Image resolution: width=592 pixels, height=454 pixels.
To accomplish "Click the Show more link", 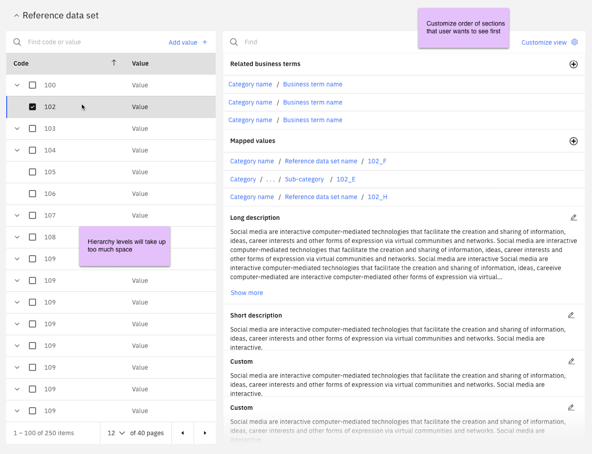I will pyautogui.click(x=247, y=293).
